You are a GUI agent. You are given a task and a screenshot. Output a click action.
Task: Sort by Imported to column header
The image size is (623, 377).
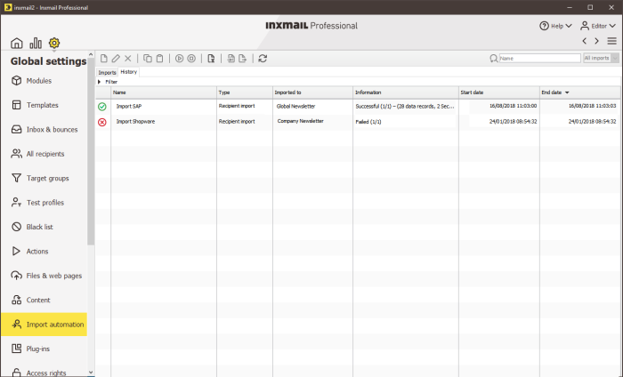click(x=312, y=92)
